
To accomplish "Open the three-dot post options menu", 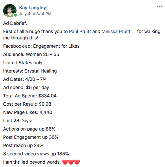I will pos(160,6).
